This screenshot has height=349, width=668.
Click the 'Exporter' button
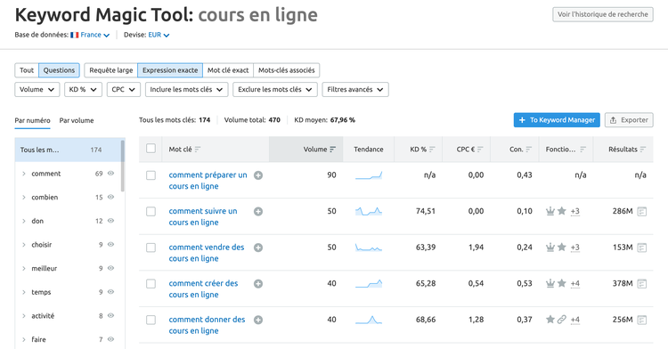[629, 120]
